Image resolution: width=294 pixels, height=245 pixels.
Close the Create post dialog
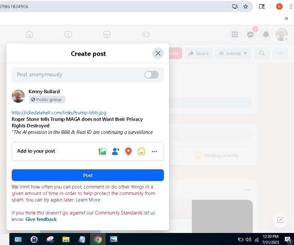pos(158,53)
